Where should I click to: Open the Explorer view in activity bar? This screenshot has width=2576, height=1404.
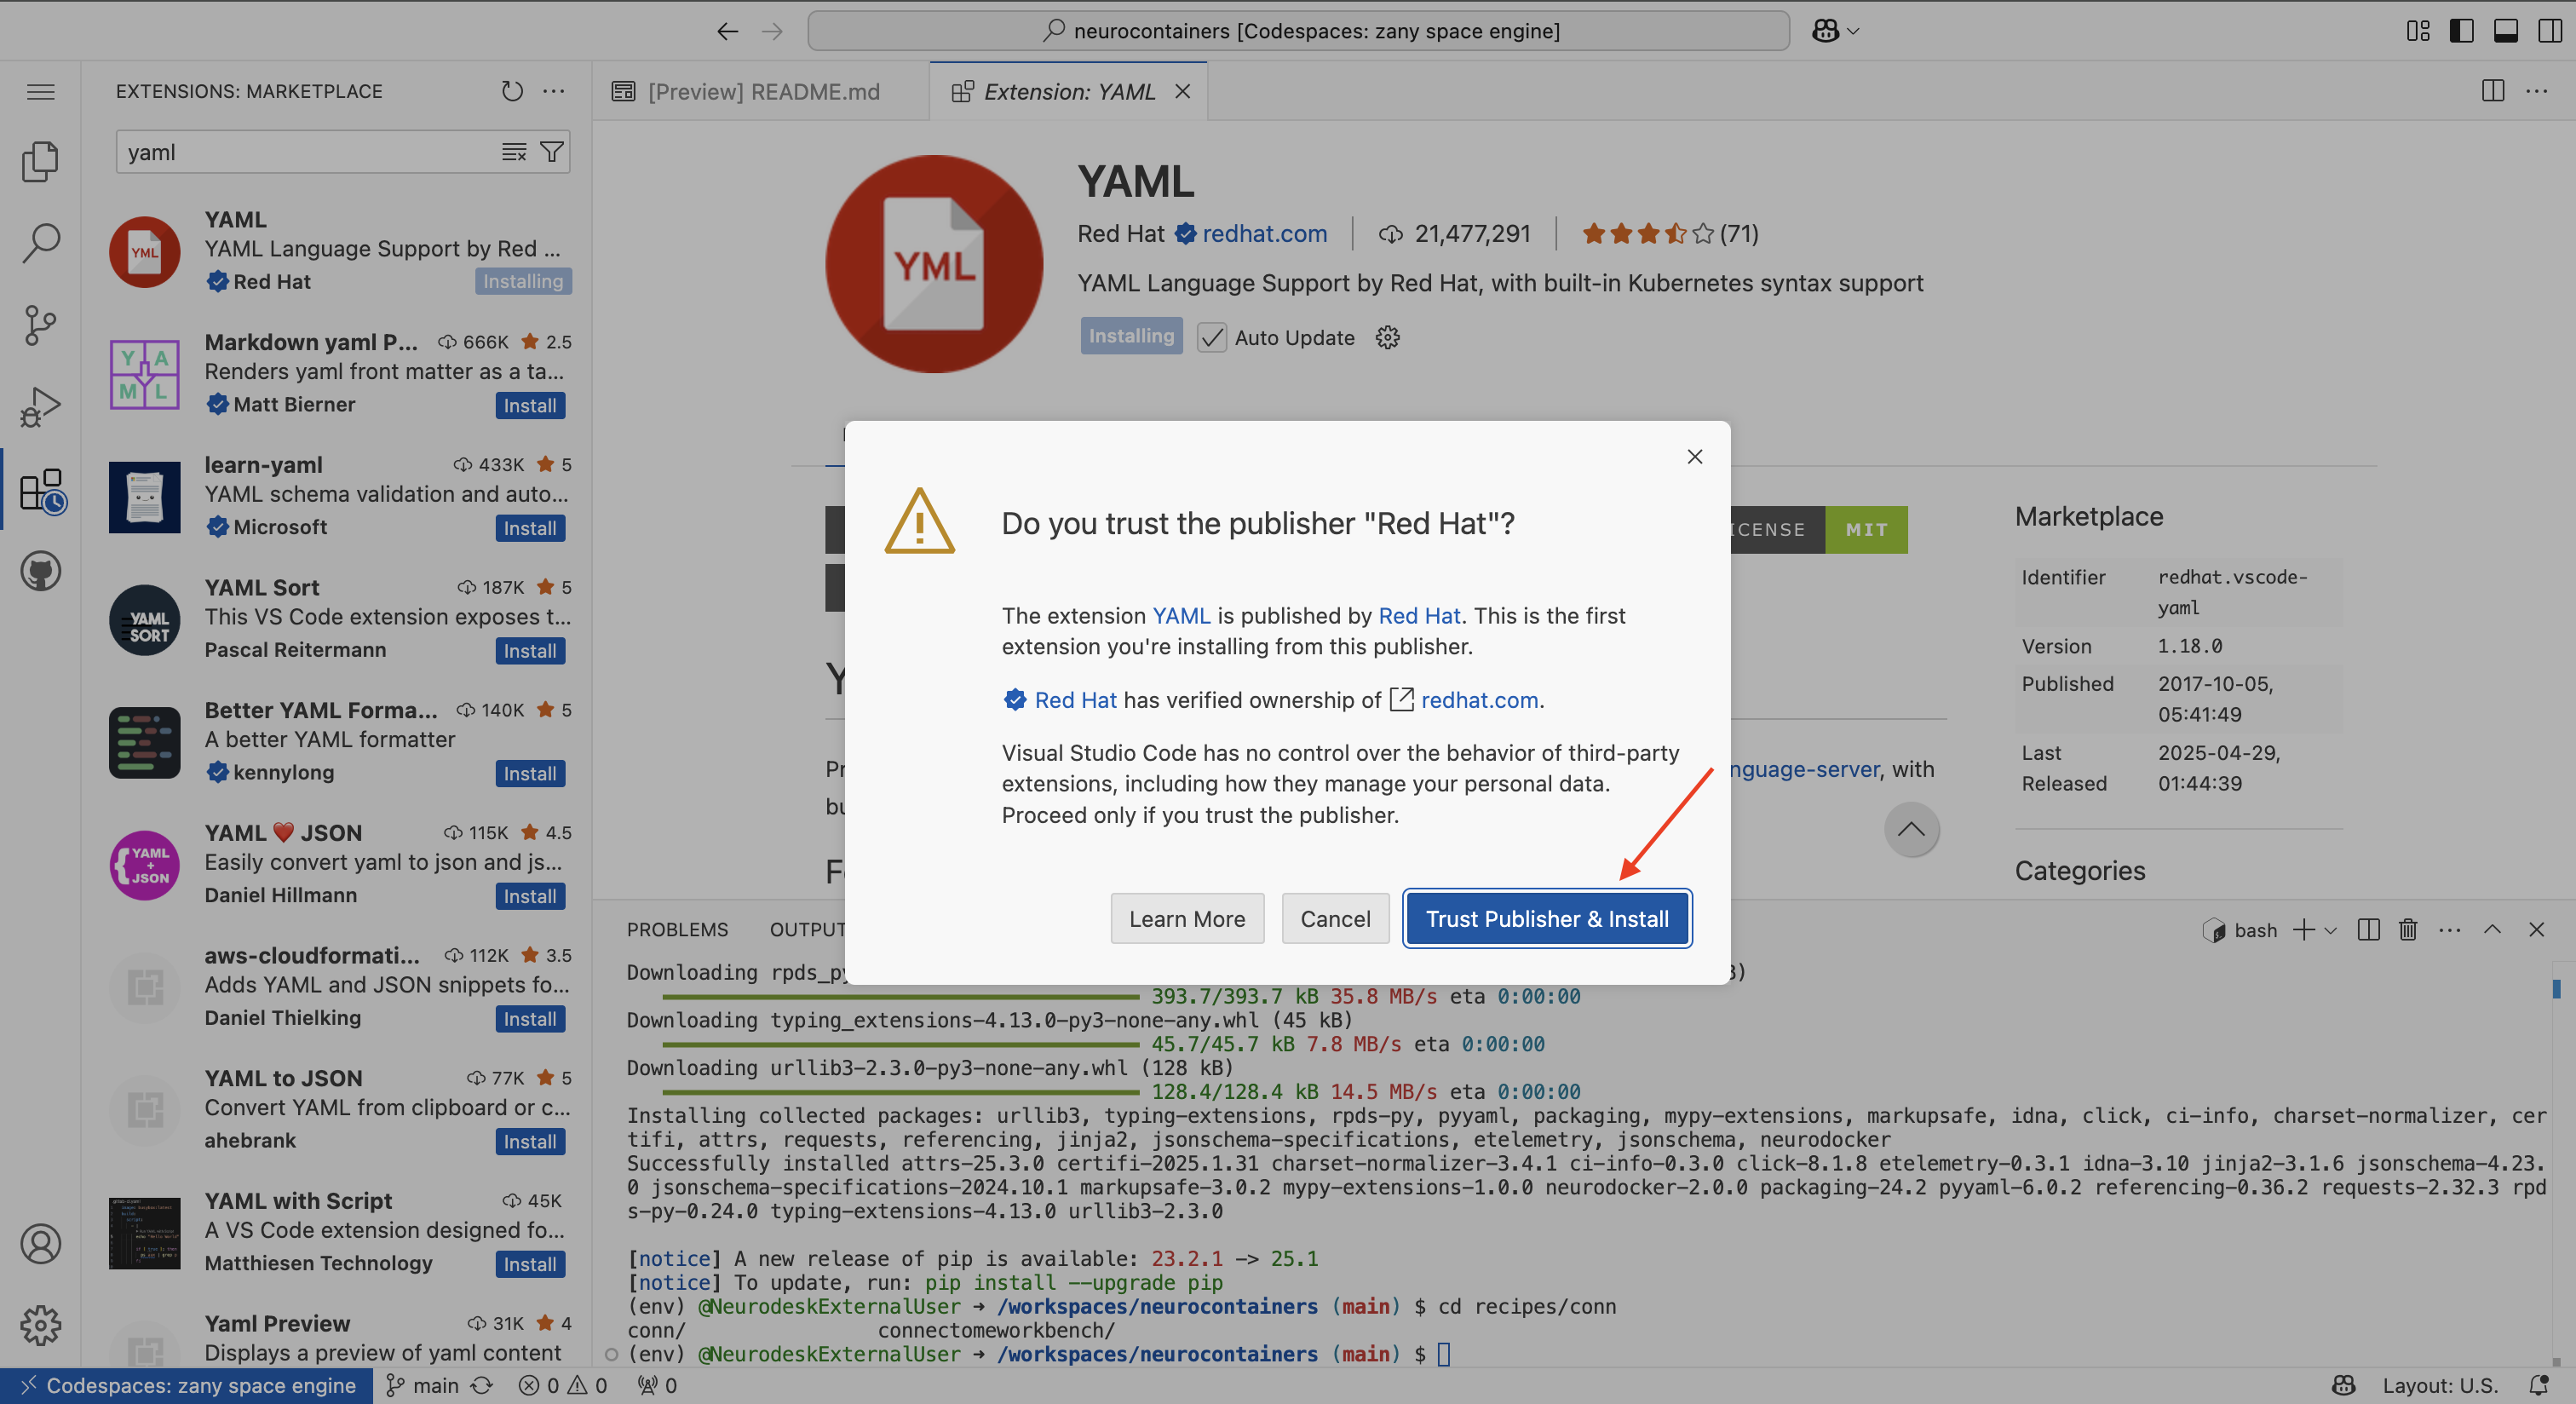[40, 161]
